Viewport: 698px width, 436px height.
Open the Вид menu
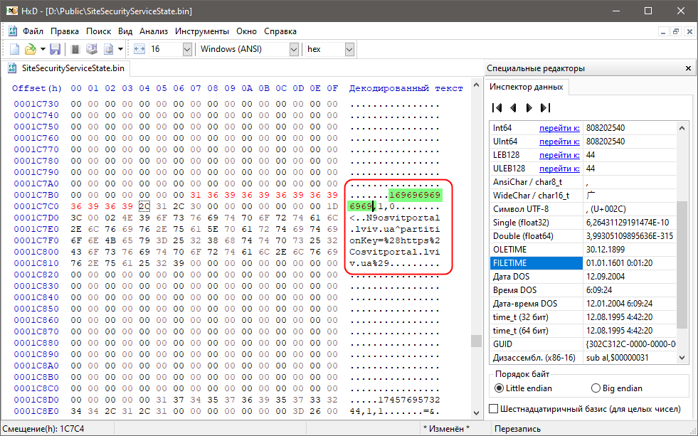click(125, 31)
